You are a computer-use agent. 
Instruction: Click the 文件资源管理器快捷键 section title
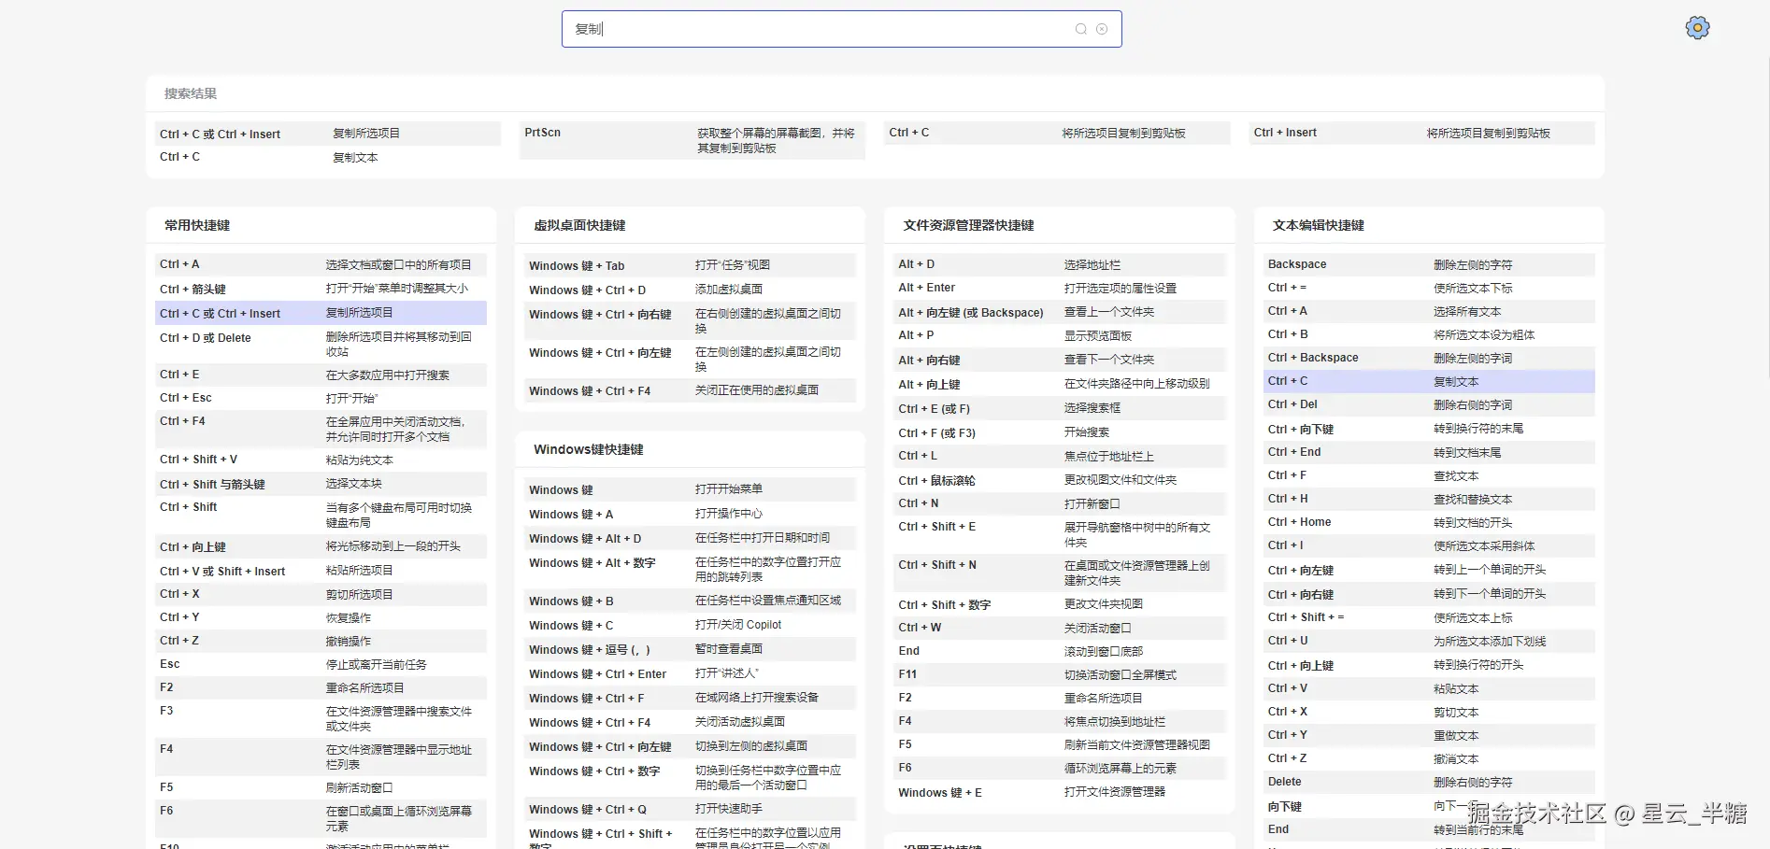click(x=968, y=225)
